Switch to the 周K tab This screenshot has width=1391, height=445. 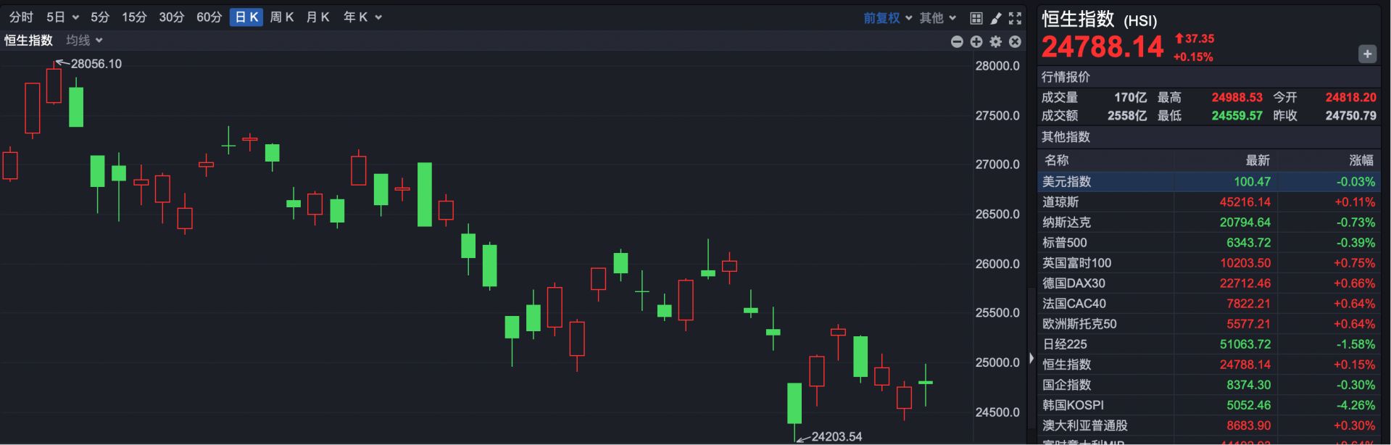(281, 17)
